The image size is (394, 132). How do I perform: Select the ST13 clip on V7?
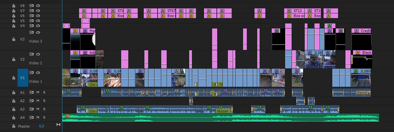pyautogui.click(x=294, y=11)
